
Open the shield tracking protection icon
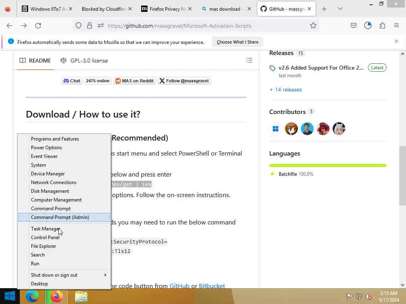pyautogui.click(x=79, y=26)
